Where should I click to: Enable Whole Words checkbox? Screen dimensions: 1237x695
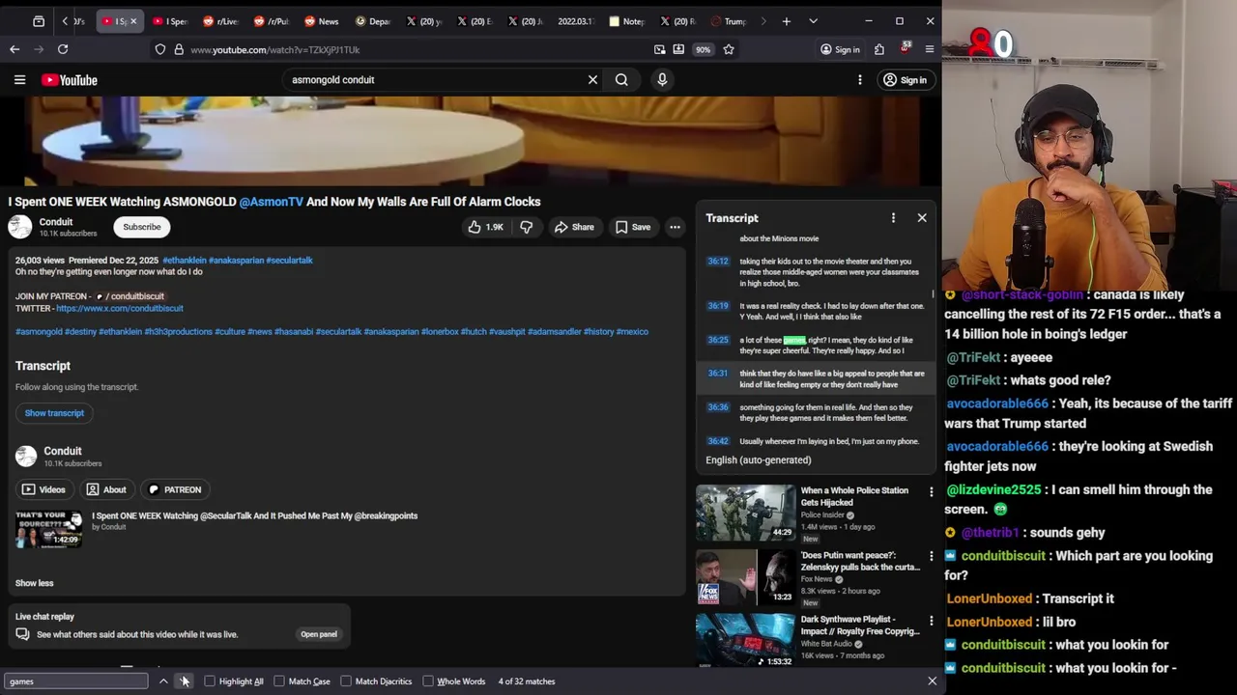tap(428, 681)
